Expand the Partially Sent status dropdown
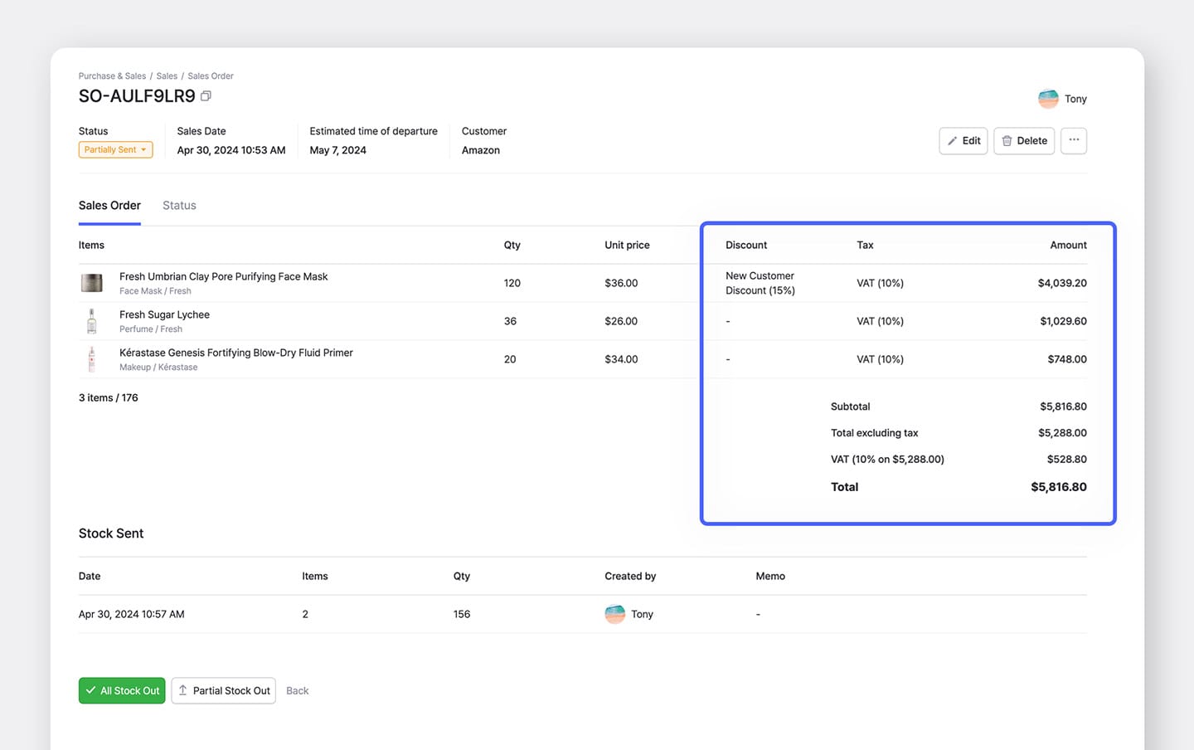This screenshot has height=750, width=1194. coord(116,150)
